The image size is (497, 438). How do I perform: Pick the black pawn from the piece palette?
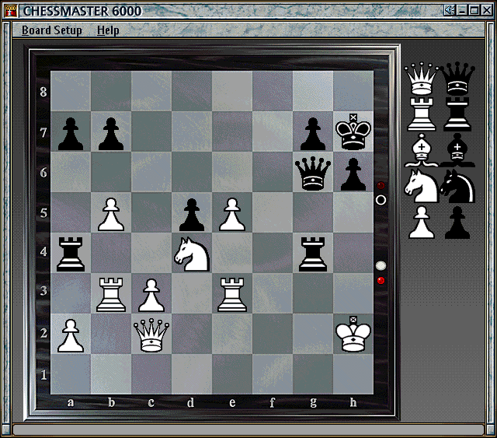point(457,223)
